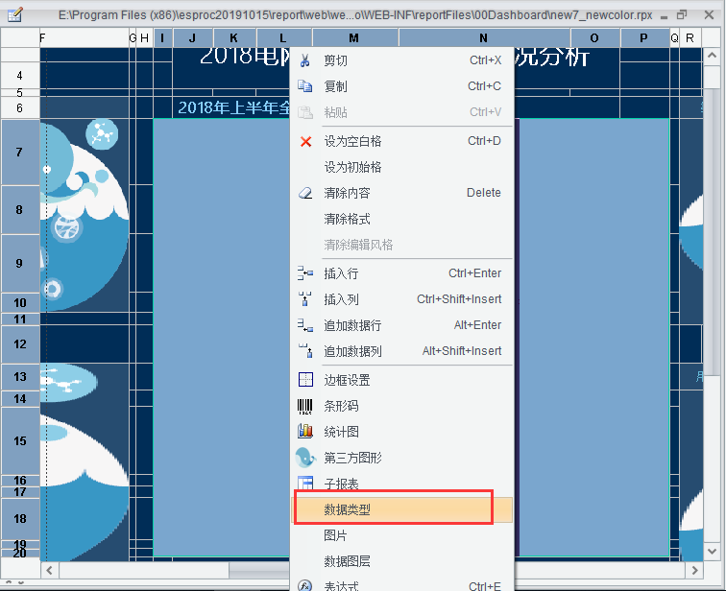Click the horizontal scrollbar left arrow
This screenshot has height=591, width=726.
50,570
